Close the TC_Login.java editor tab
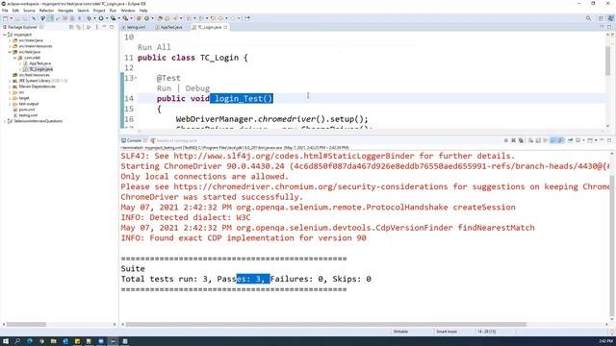The image size is (616, 346). pos(225,27)
